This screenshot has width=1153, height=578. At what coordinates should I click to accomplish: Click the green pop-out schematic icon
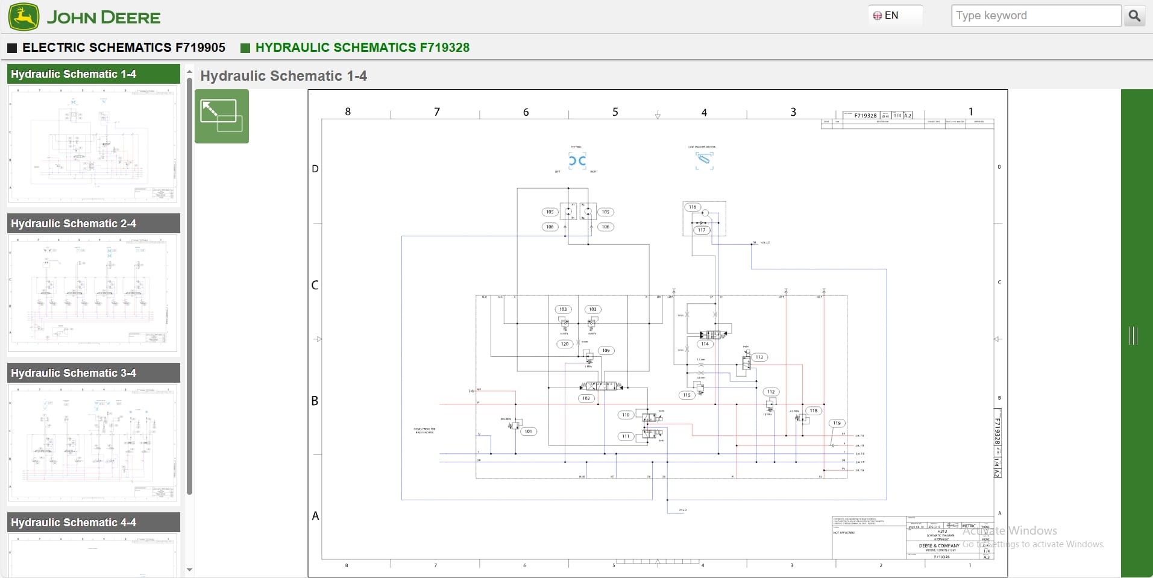tap(222, 116)
